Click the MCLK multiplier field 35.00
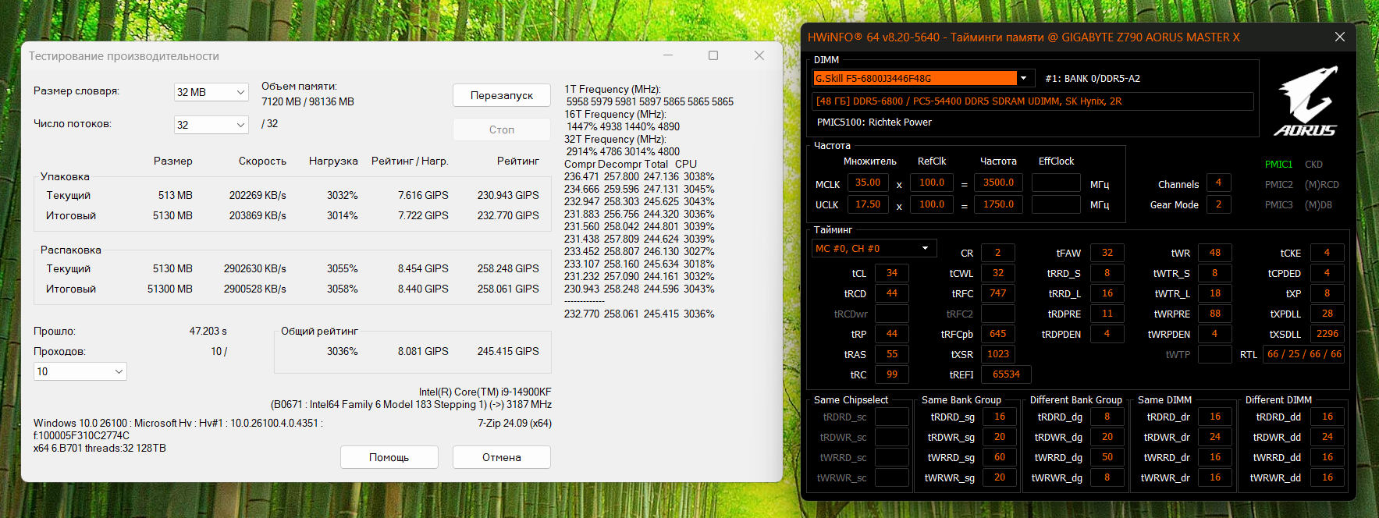 tap(867, 183)
